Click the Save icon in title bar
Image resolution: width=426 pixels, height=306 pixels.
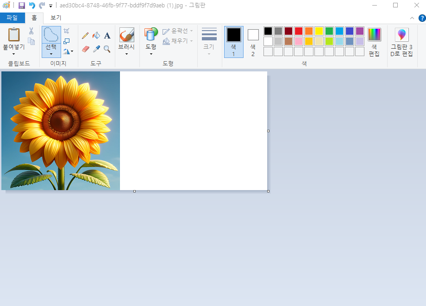point(22,6)
